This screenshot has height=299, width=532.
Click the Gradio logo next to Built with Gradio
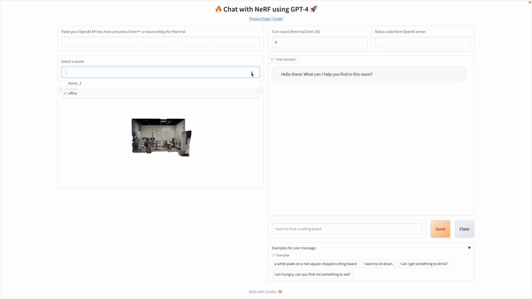[280, 292]
